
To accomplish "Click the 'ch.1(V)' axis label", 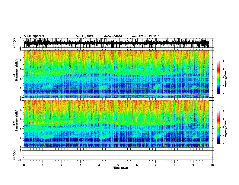I will (14, 43).
